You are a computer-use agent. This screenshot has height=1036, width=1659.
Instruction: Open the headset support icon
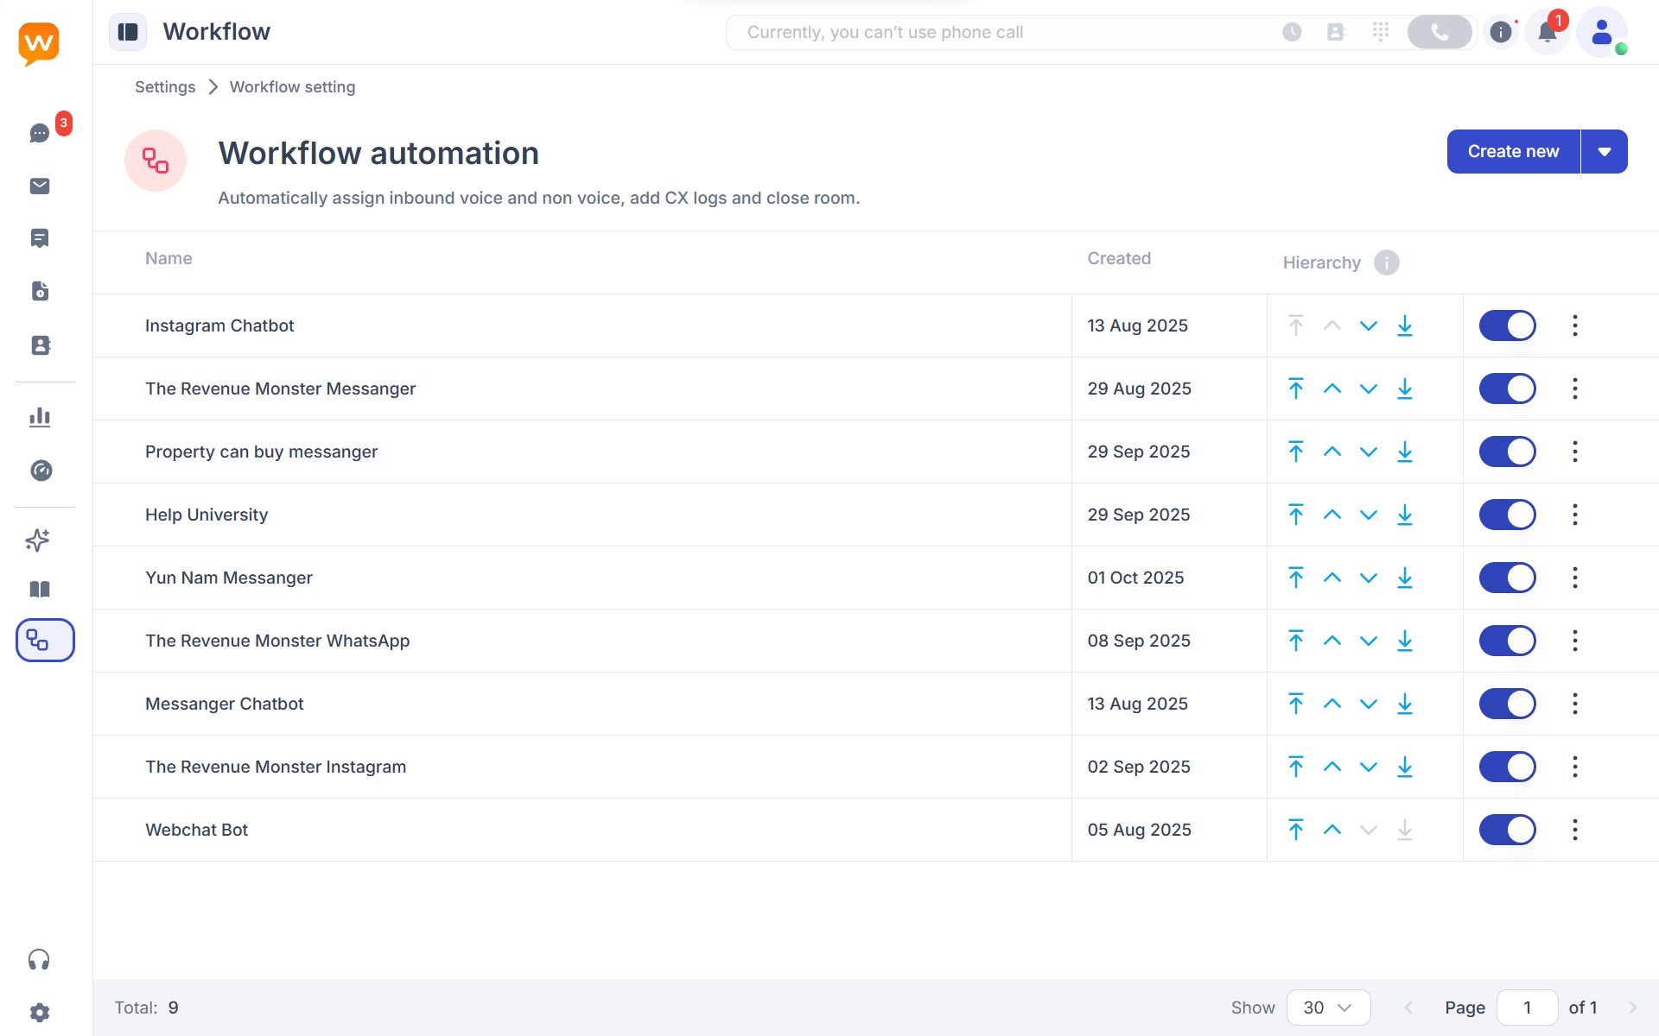(x=39, y=960)
